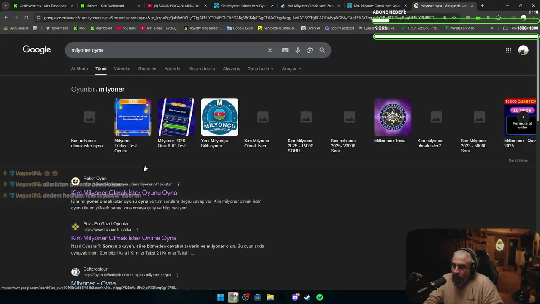Click Geri bildirim feedback link
Image resolution: width=540 pixels, height=304 pixels.
(518, 160)
